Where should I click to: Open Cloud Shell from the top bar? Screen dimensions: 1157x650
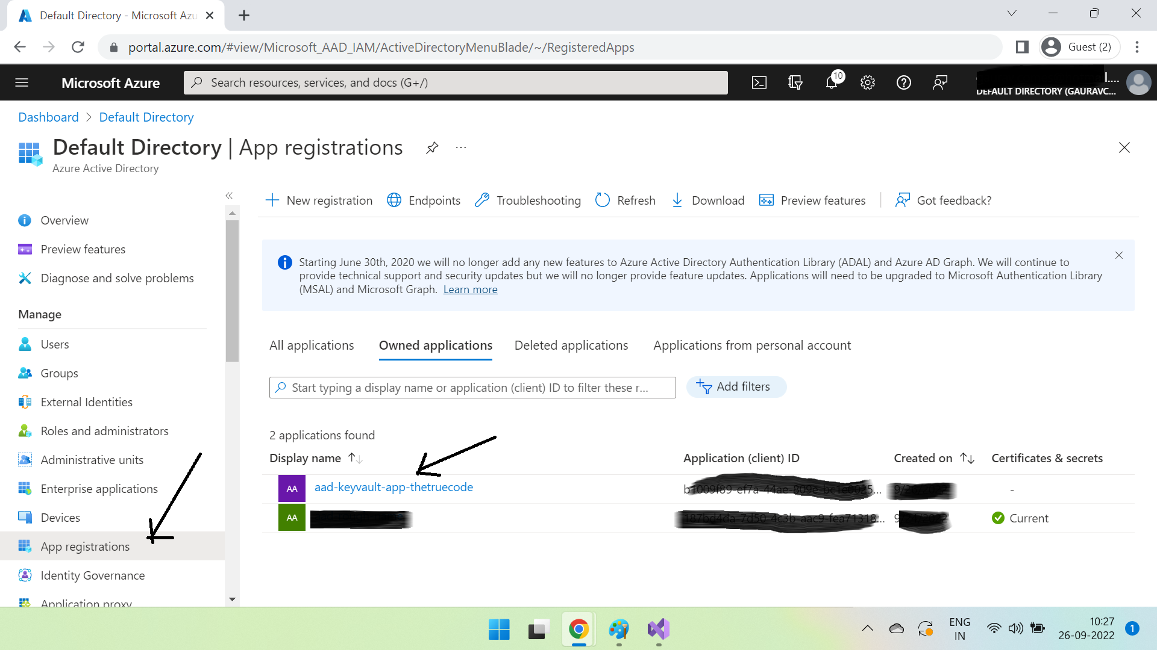(x=759, y=82)
